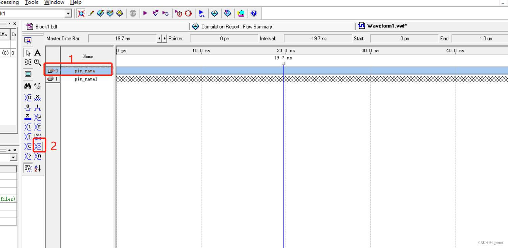Open the Tools menu
Image resolution: width=508 pixels, height=248 pixels.
pos(31,2)
